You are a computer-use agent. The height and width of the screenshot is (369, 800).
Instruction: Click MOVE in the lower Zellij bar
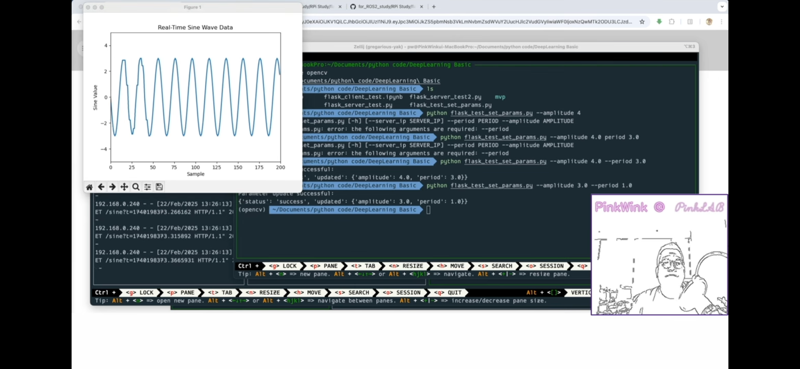pyautogui.click(x=307, y=293)
